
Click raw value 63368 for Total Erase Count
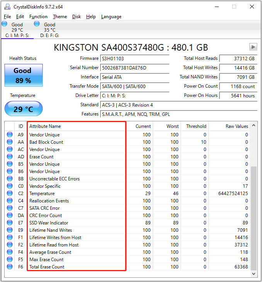241,267
